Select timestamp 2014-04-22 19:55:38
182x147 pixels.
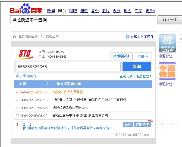[32, 92]
